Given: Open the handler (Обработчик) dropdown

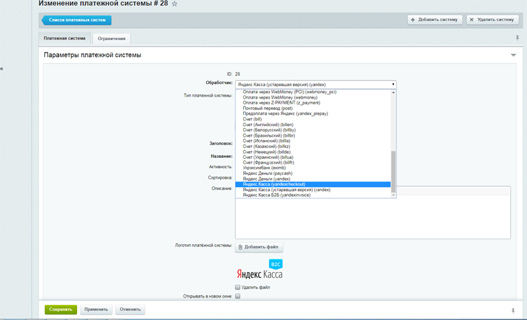Looking at the screenshot, I should [316, 85].
